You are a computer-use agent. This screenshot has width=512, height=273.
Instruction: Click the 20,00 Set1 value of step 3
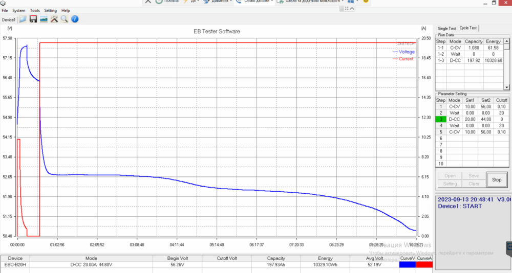(470, 120)
